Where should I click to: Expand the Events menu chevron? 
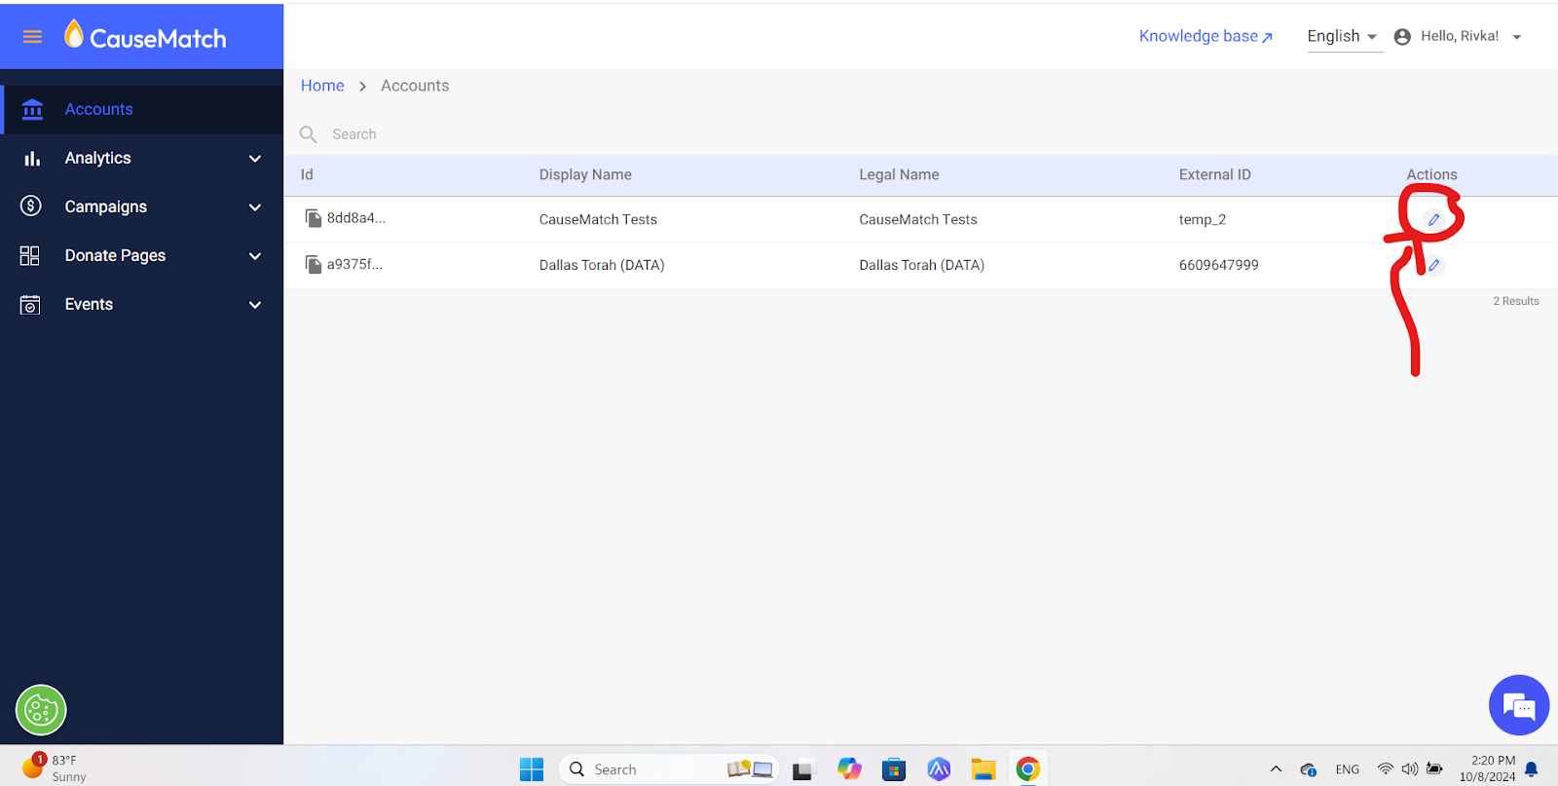tap(255, 305)
